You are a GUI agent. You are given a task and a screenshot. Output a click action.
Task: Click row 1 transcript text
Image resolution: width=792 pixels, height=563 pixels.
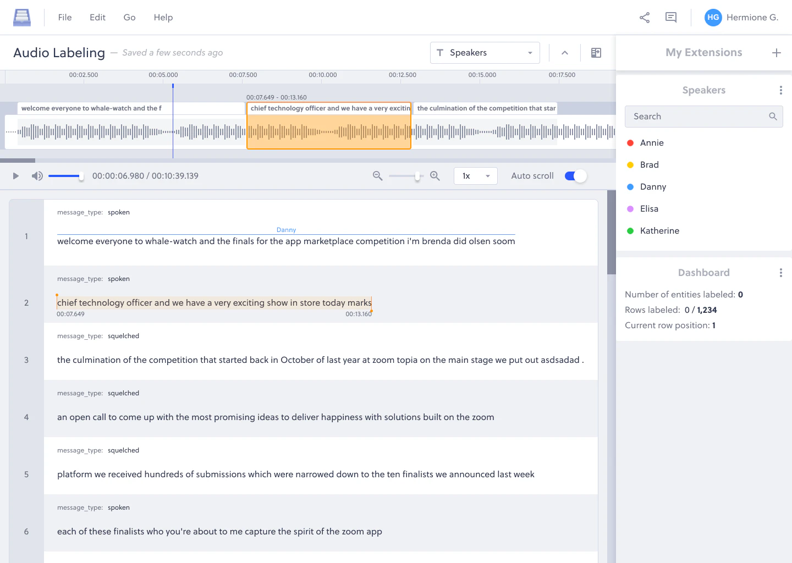(x=286, y=241)
